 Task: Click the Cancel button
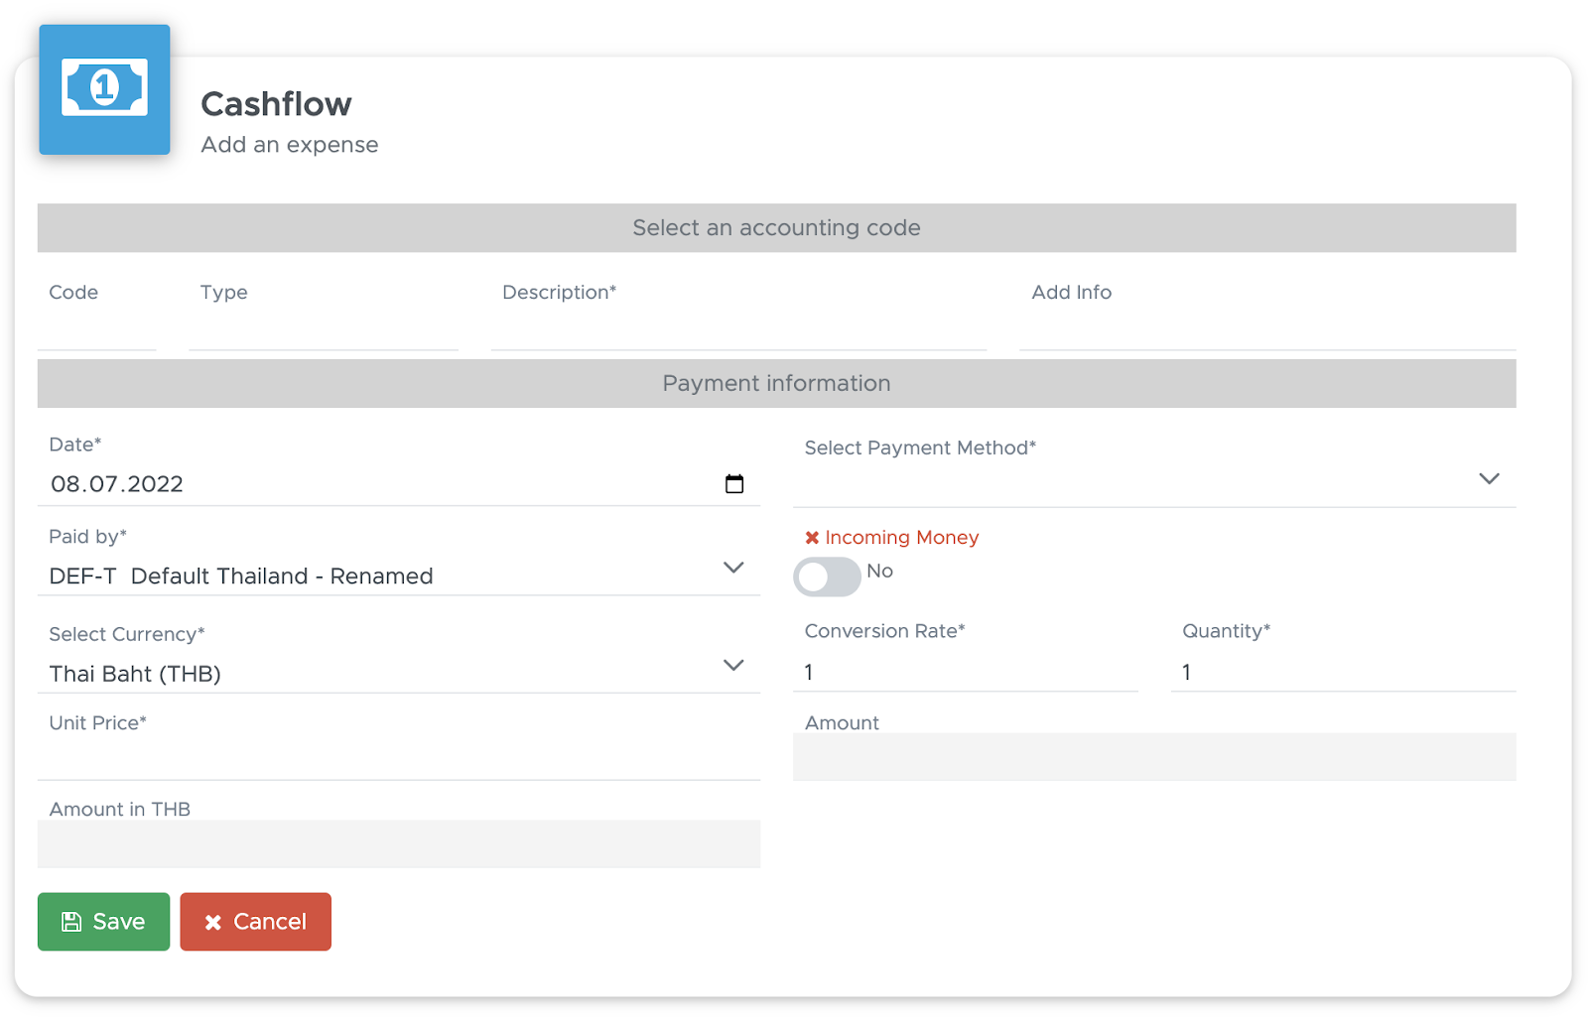256,922
